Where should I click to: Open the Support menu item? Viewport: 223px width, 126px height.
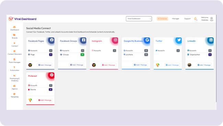(x=187, y=19)
